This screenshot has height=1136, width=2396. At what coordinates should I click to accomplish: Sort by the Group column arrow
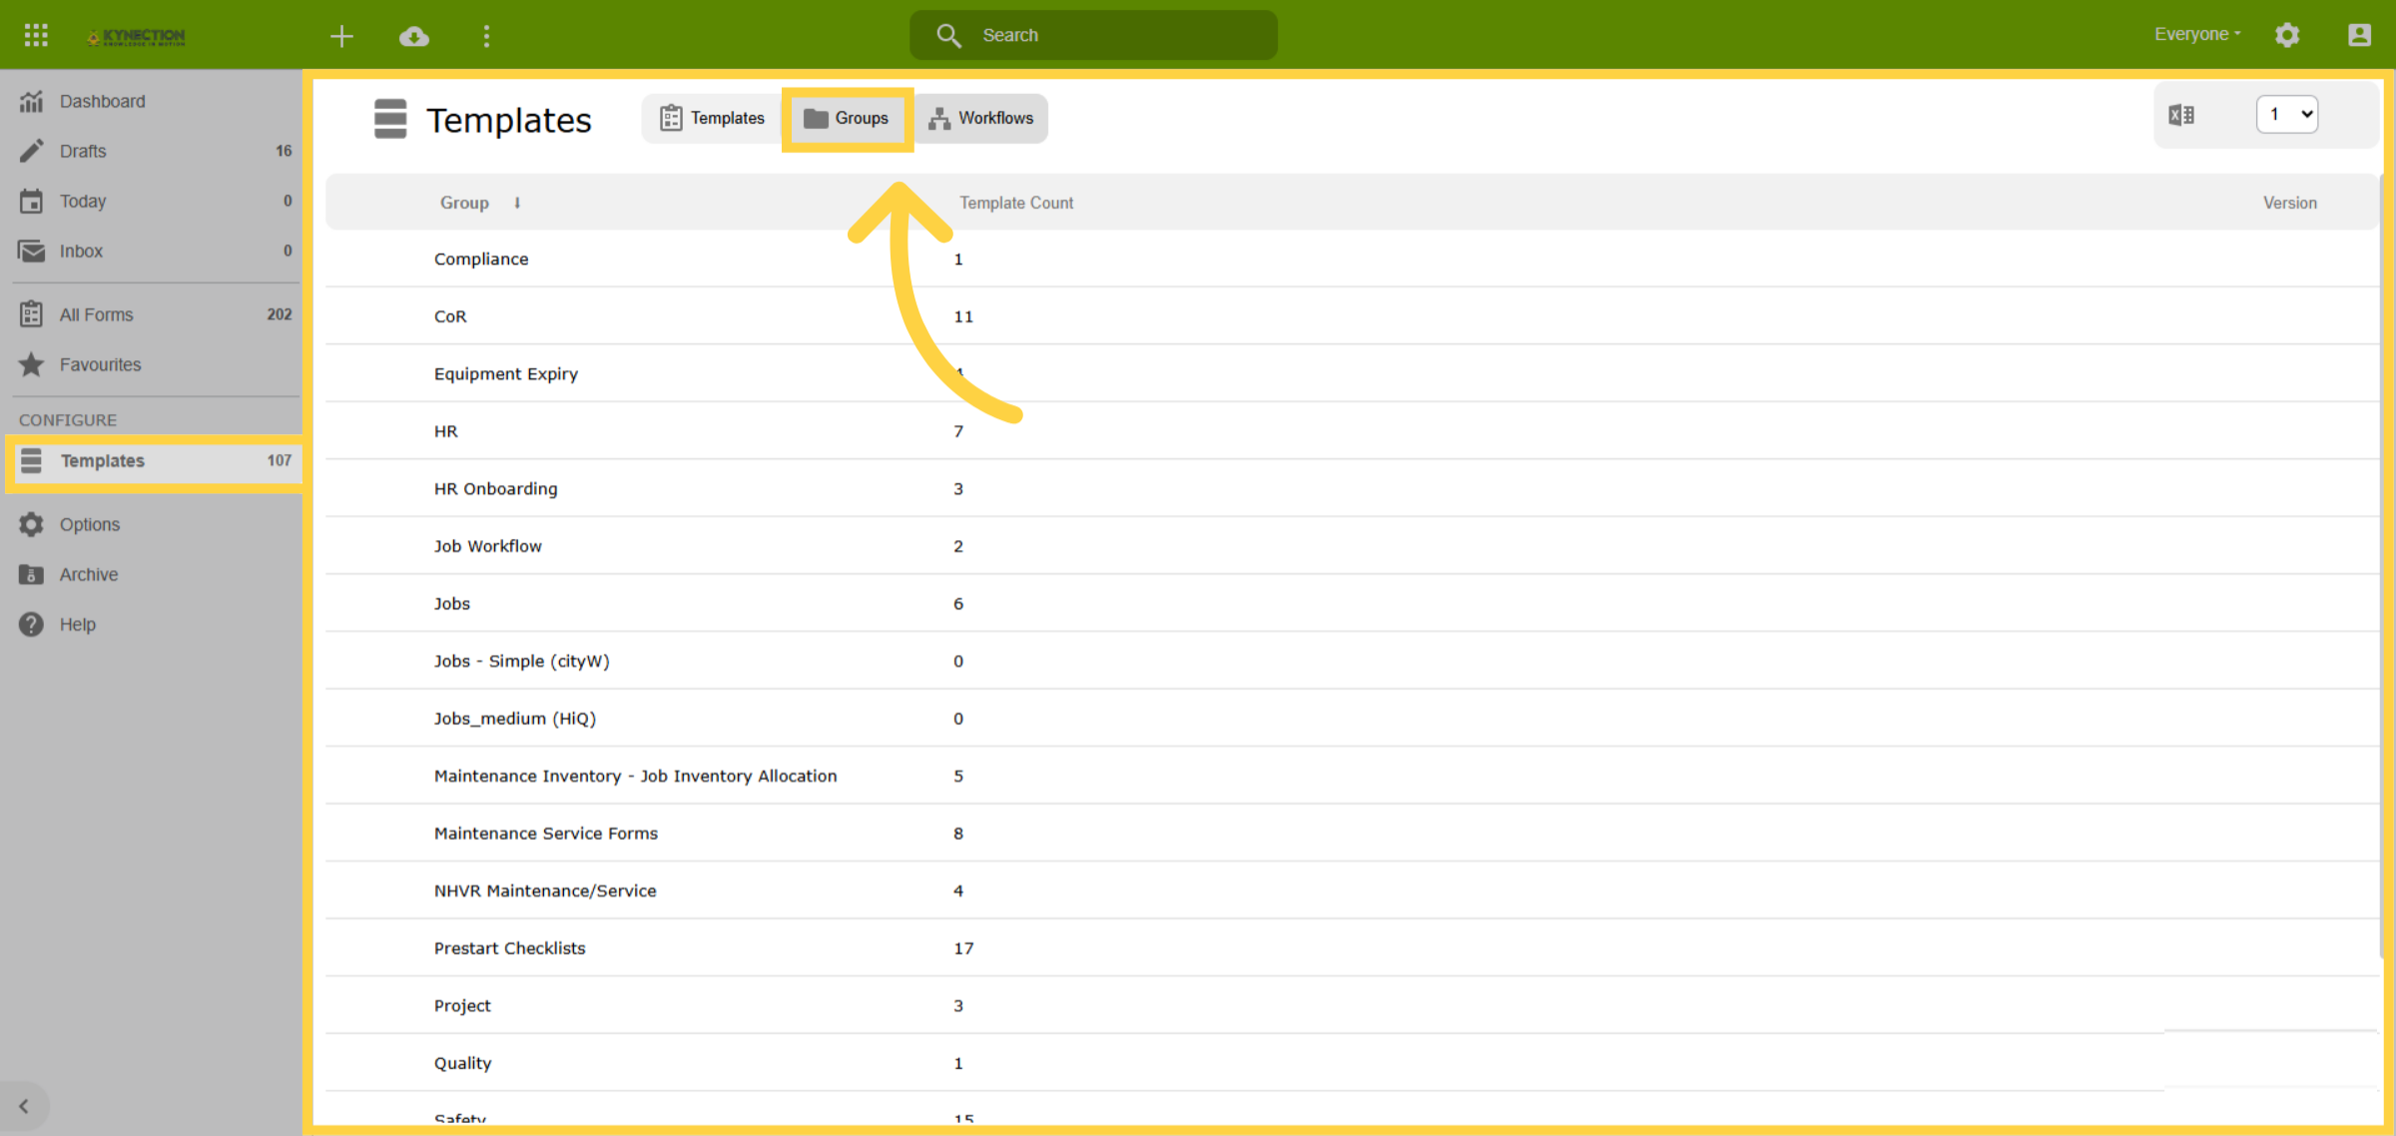517,203
